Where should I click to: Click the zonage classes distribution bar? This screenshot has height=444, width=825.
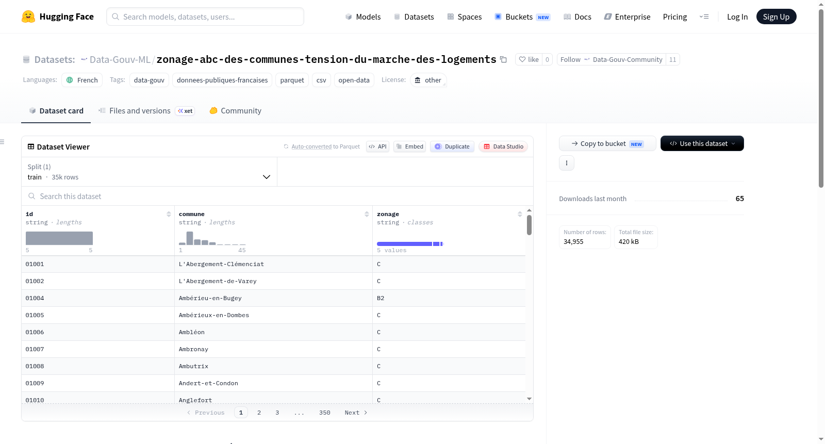click(410, 243)
